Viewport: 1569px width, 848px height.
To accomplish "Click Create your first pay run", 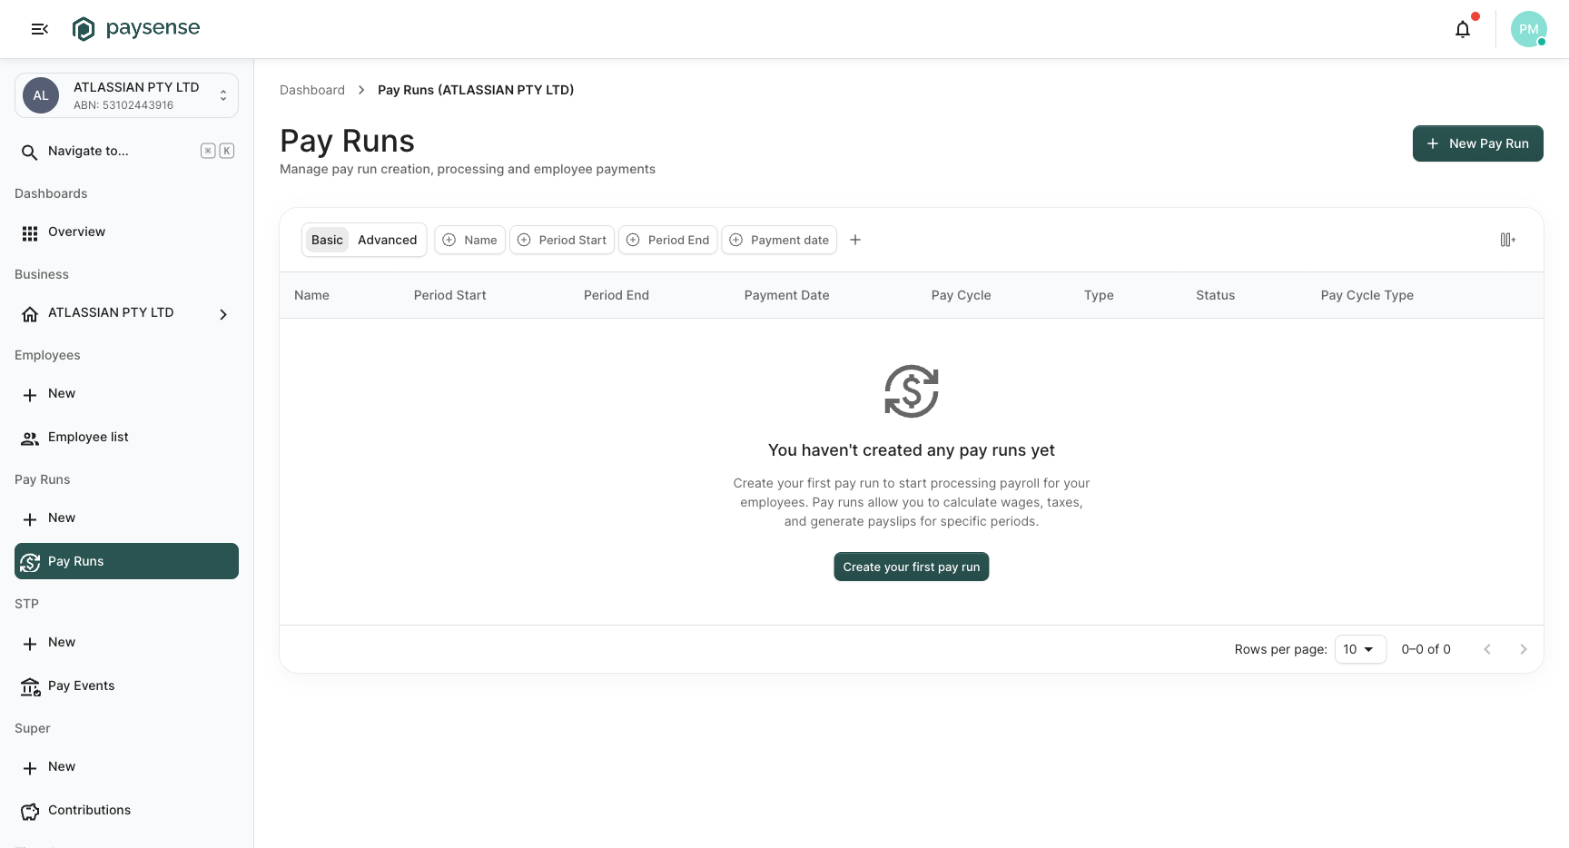I will (x=912, y=567).
